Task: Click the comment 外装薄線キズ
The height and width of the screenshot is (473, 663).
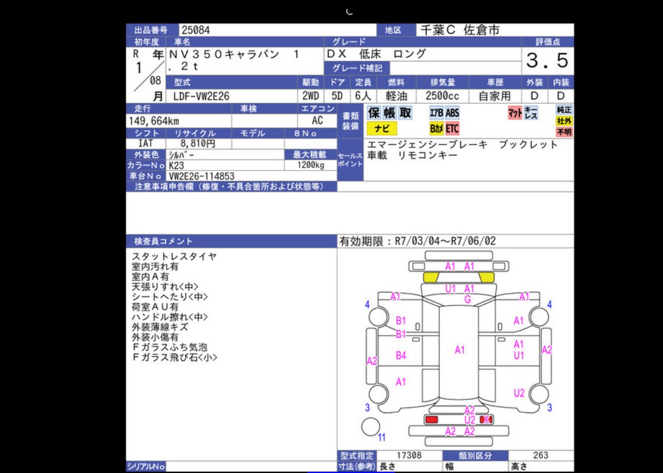Action: click(x=160, y=327)
